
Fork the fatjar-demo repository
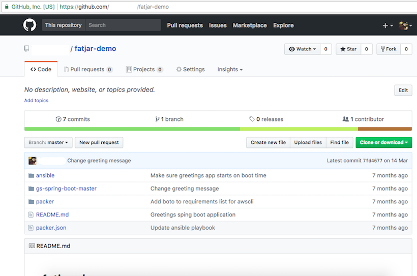(389, 49)
